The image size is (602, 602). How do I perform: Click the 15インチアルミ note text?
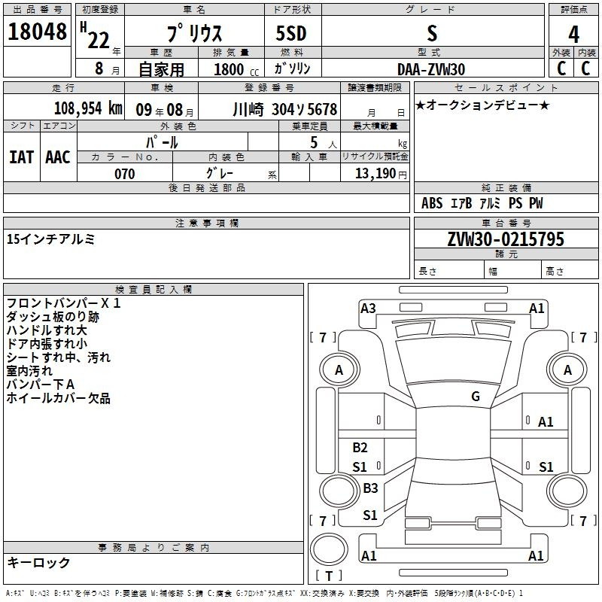click(x=50, y=239)
